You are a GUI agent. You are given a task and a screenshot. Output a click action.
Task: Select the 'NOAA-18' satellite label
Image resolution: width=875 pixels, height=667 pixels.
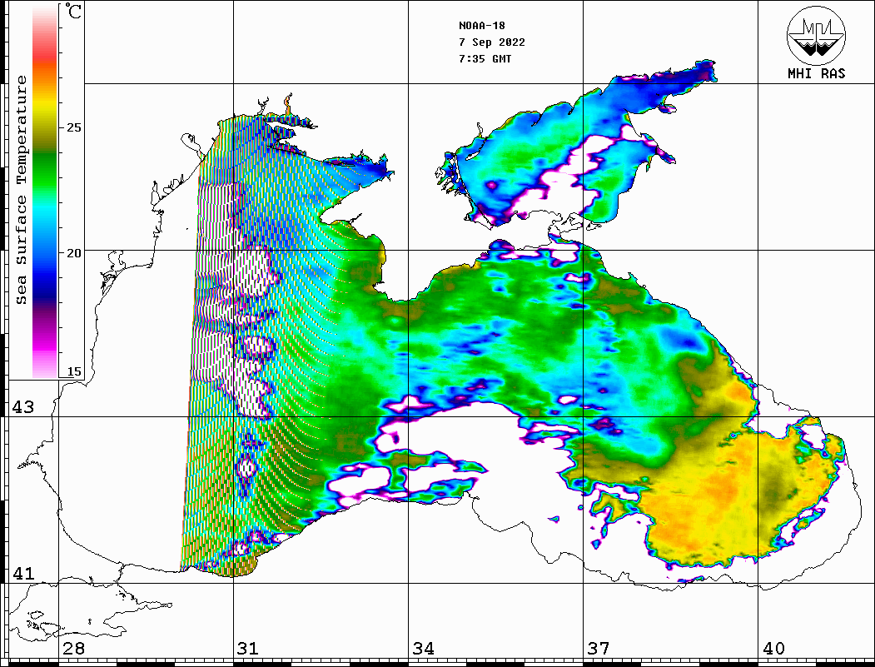point(481,26)
